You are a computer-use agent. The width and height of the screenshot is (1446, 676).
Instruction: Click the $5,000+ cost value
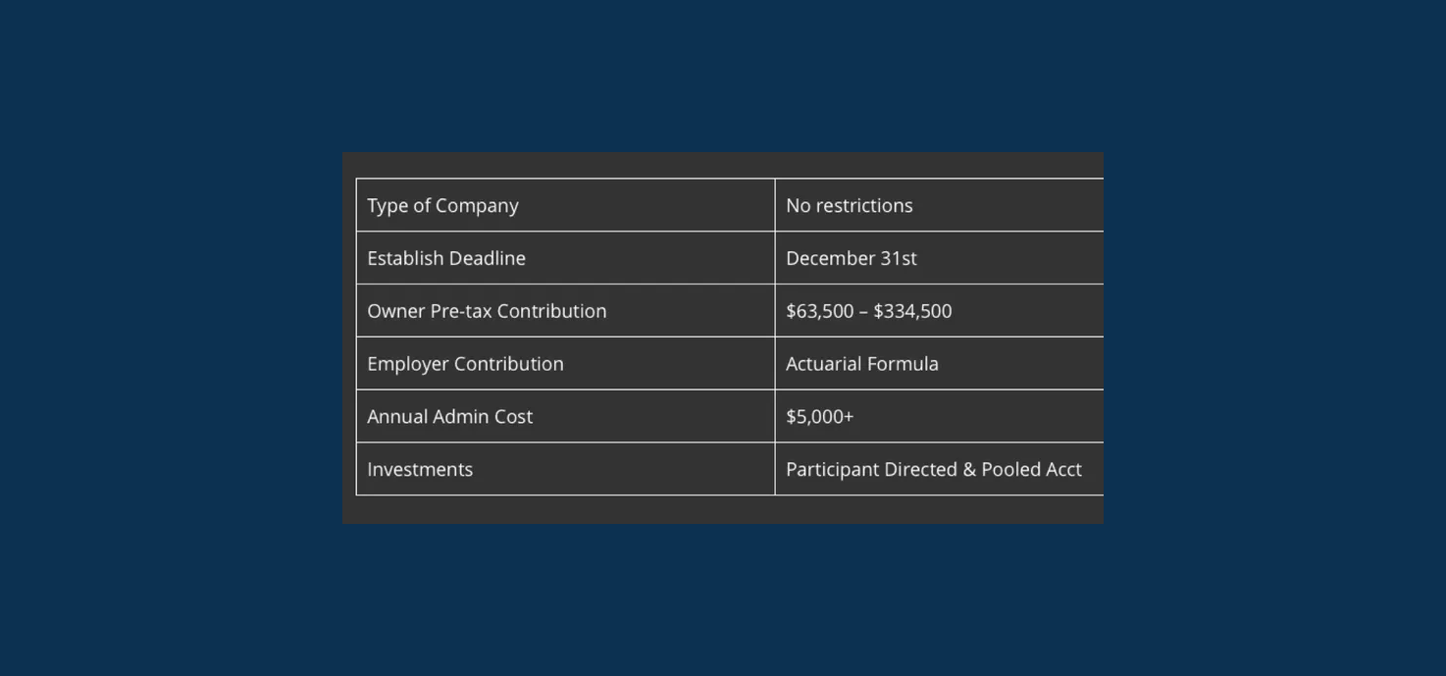pos(819,417)
